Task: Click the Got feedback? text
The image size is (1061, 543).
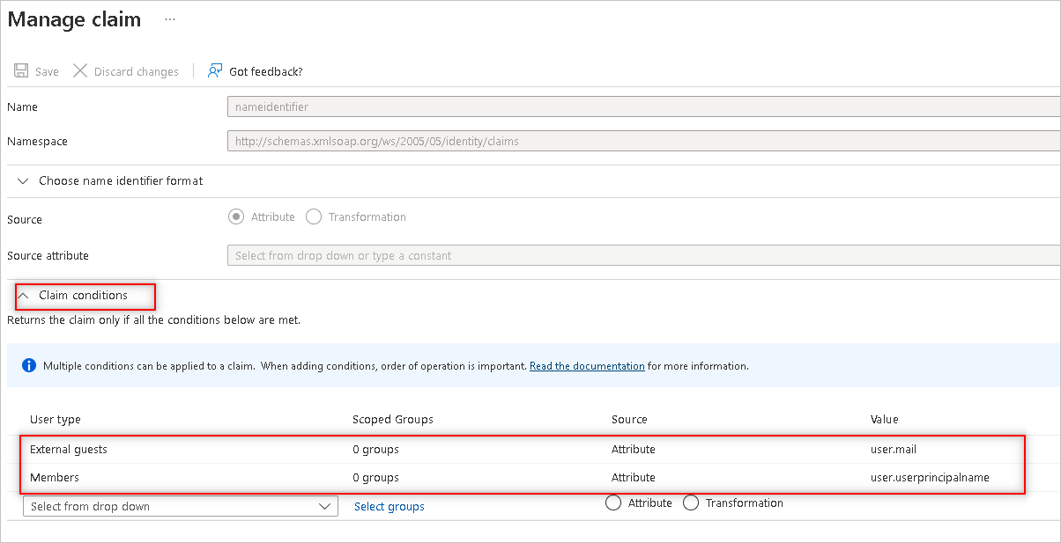Action: (265, 71)
